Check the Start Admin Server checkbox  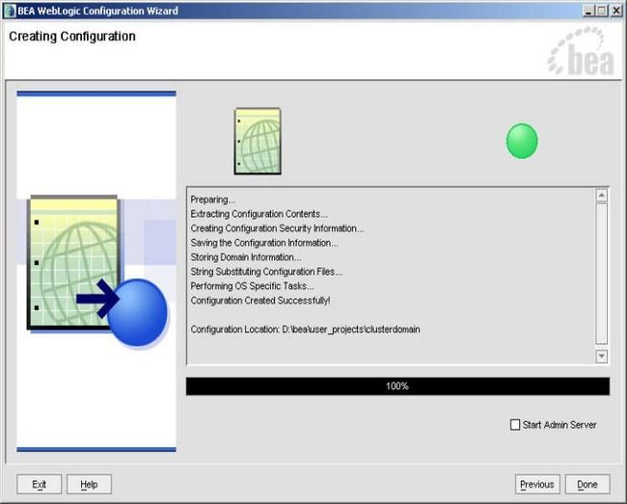[515, 425]
